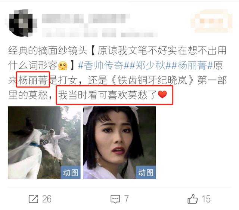This screenshot has height=210, width=239.
Task: Click the like count 15
Action: coord(206,199)
